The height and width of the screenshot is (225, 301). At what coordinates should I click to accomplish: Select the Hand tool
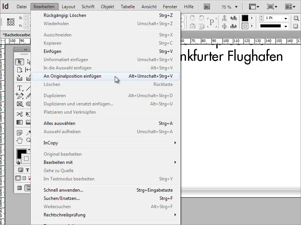[x=20, y=140]
